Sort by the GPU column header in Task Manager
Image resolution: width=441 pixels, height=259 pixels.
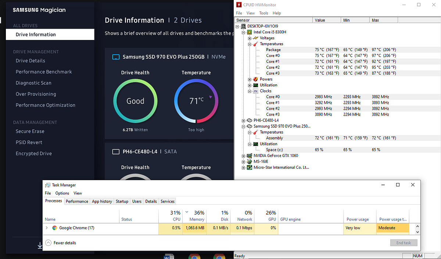[266, 216]
